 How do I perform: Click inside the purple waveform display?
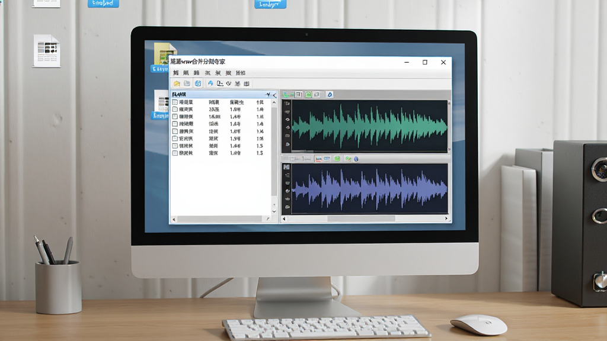coord(370,188)
